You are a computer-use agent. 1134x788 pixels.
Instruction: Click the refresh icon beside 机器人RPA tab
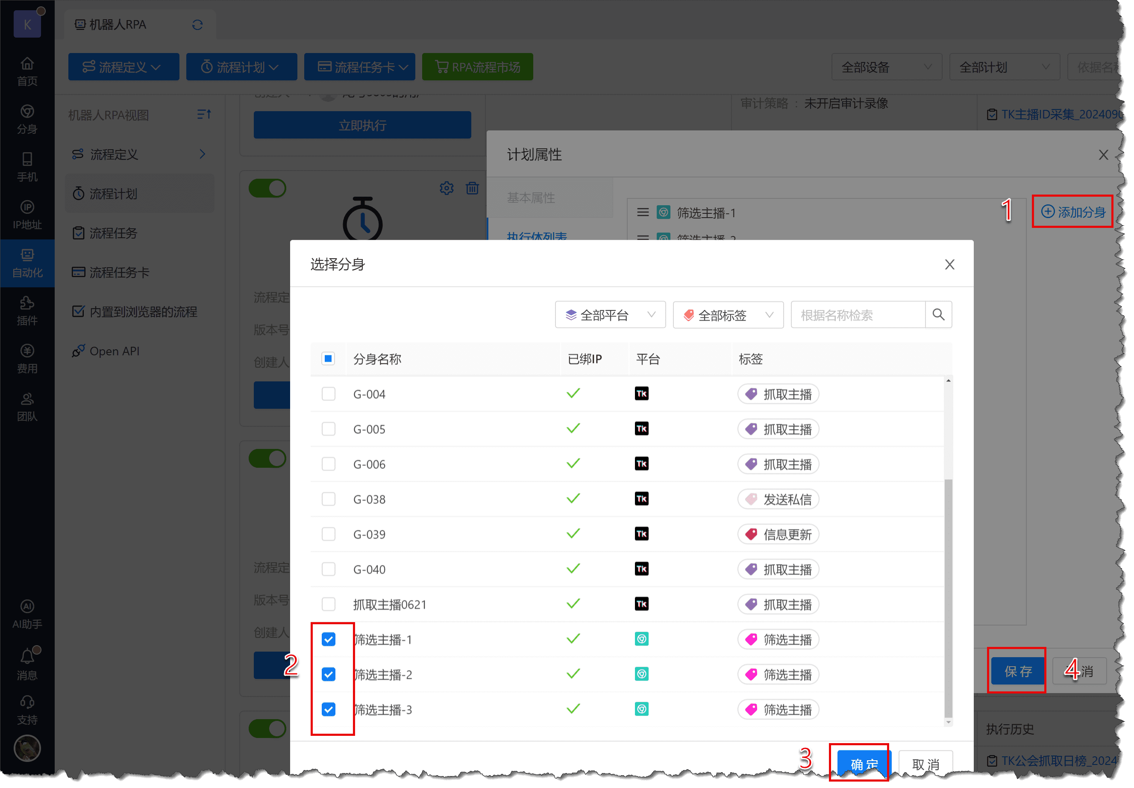point(197,25)
